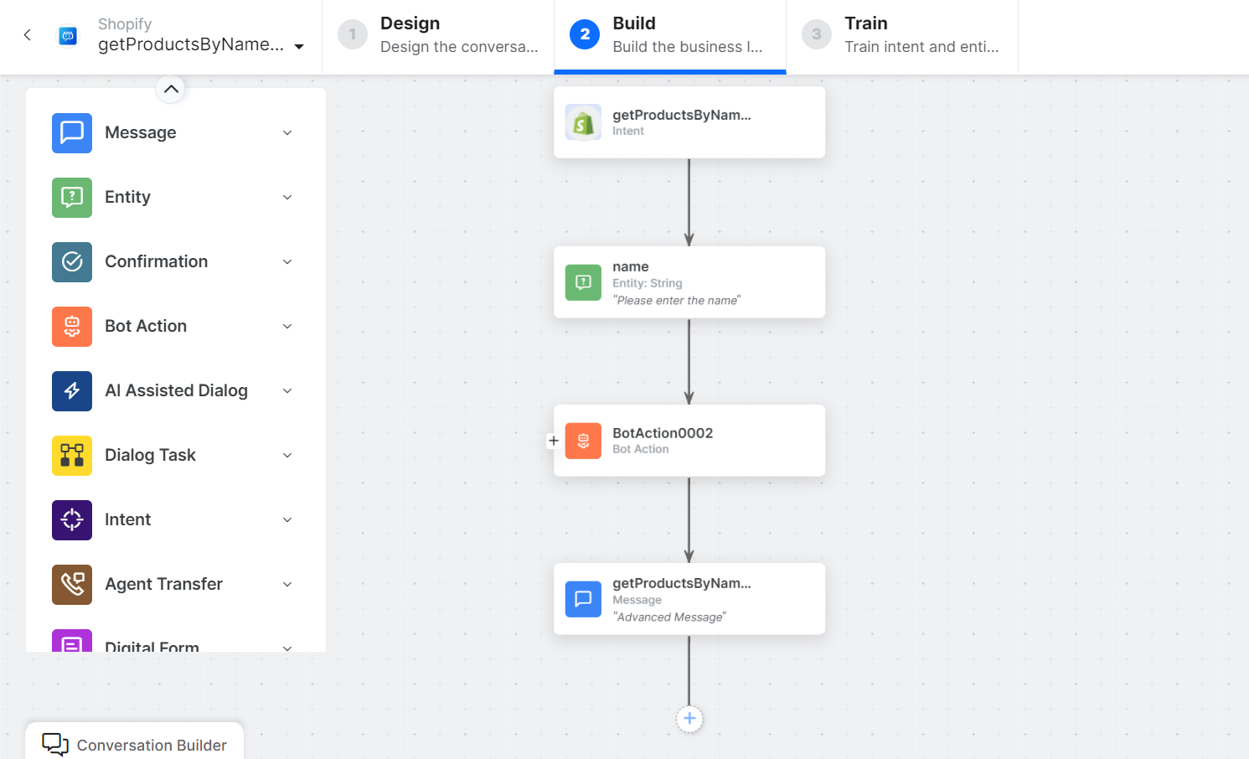Select the yellow Dialog Task icon
This screenshot has width=1249, height=759.
pyautogui.click(x=72, y=456)
